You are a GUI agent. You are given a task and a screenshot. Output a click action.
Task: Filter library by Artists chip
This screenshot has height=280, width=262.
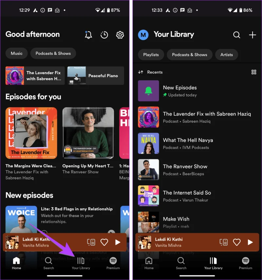click(226, 55)
